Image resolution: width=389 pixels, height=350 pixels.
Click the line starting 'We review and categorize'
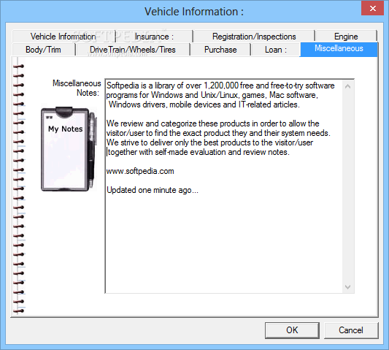pyautogui.click(x=212, y=123)
